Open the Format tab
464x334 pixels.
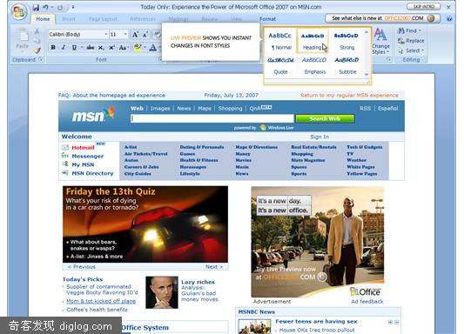pyautogui.click(x=267, y=19)
